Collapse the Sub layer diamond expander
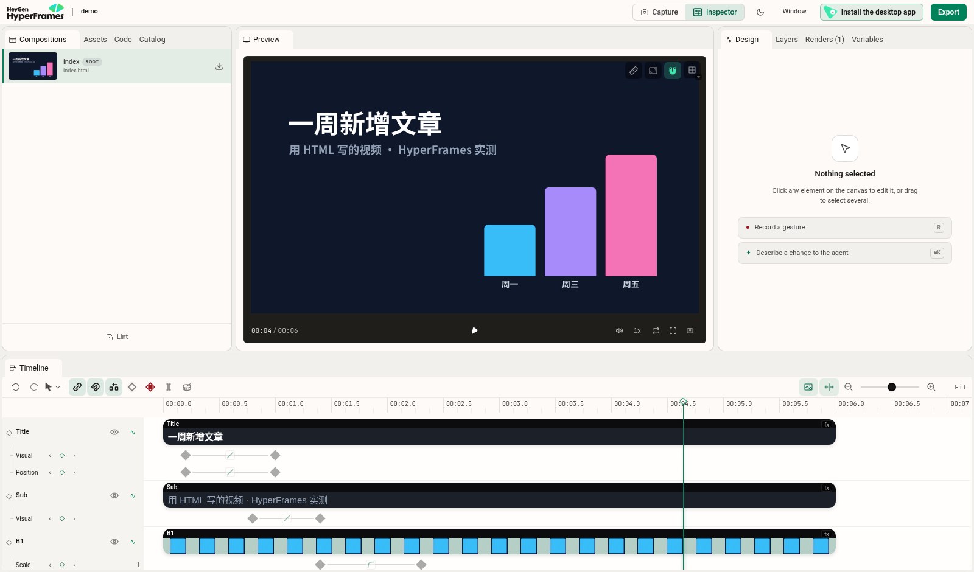Screen dimensions: 974x572 pos(9,496)
